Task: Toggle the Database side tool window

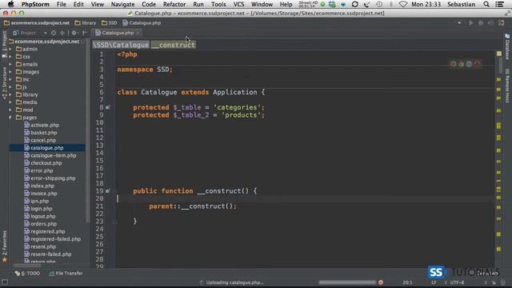Action: click(507, 46)
